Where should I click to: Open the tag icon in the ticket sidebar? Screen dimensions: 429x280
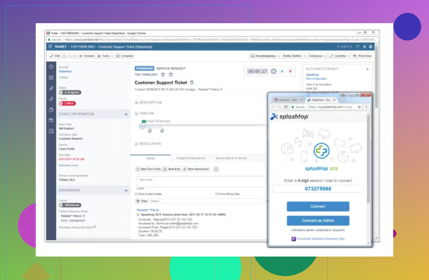click(x=51, y=99)
